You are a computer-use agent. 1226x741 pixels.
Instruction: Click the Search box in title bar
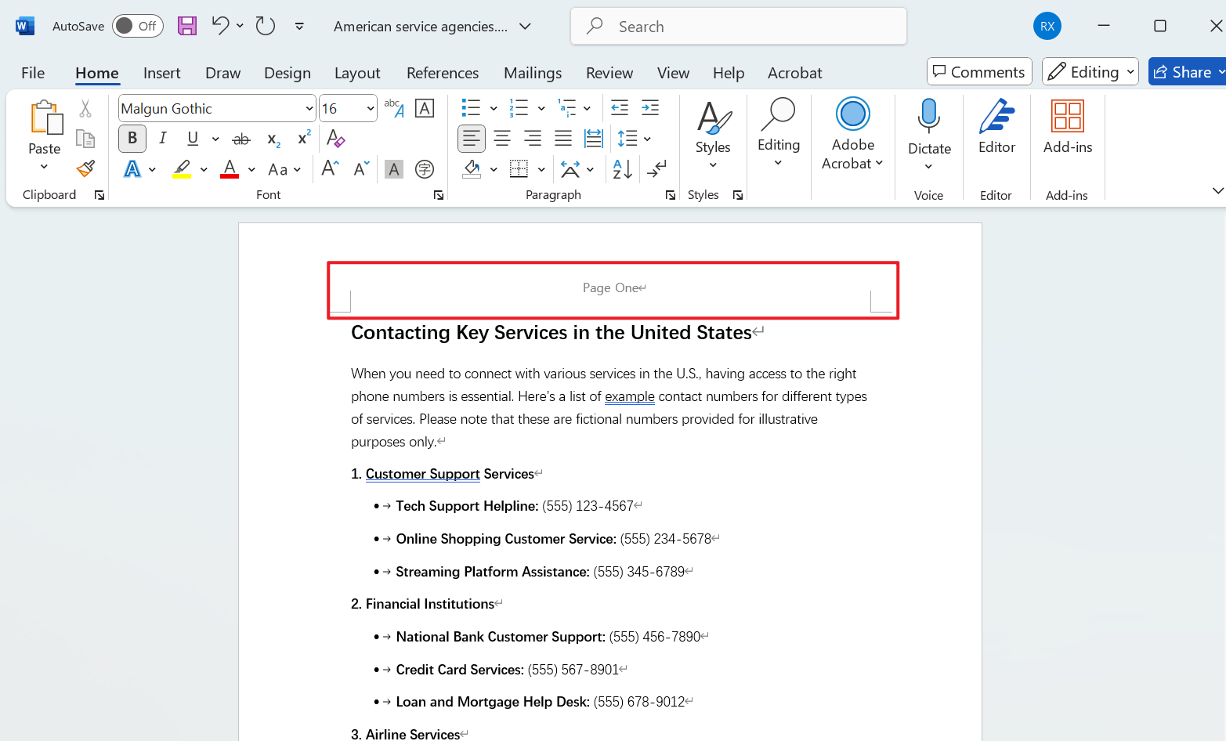pos(738,27)
